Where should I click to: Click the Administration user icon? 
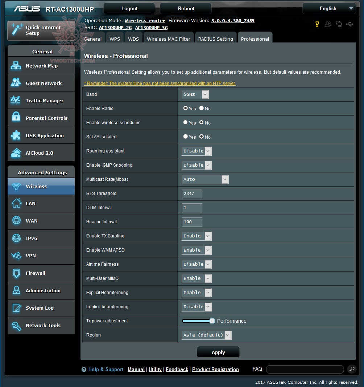pos(17,290)
